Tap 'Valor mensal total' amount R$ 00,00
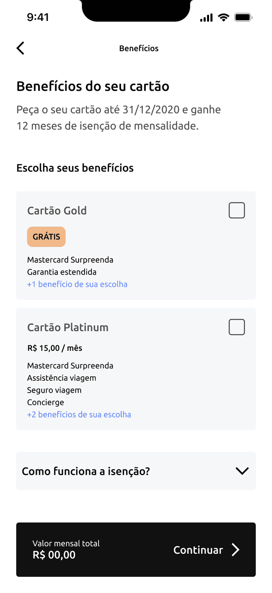Viewport: 272px width, 593px height. [x=54, y=555]
